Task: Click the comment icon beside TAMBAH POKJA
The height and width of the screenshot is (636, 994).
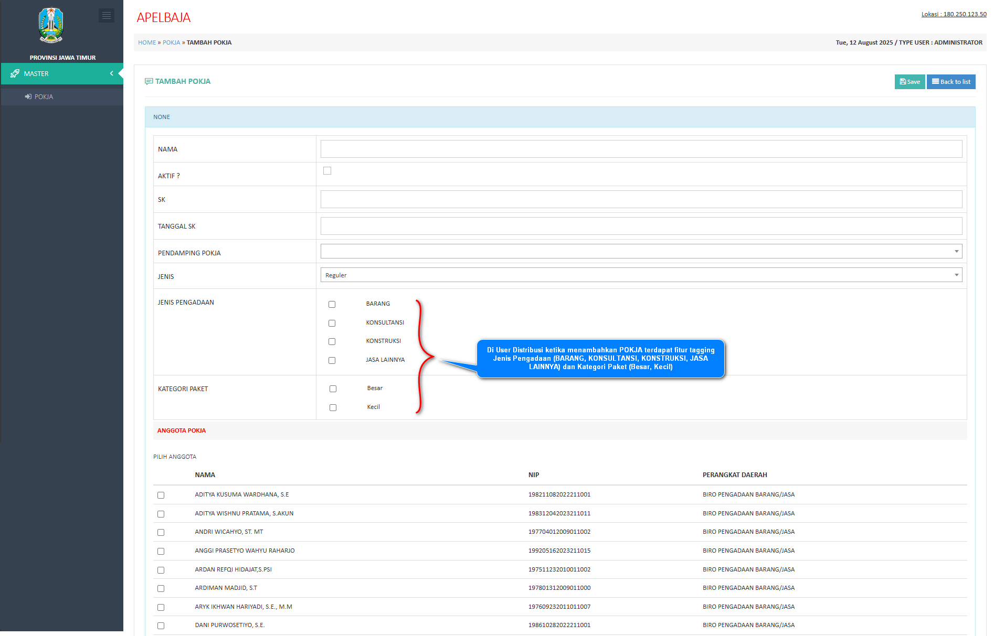Action: tap(149, 81)
